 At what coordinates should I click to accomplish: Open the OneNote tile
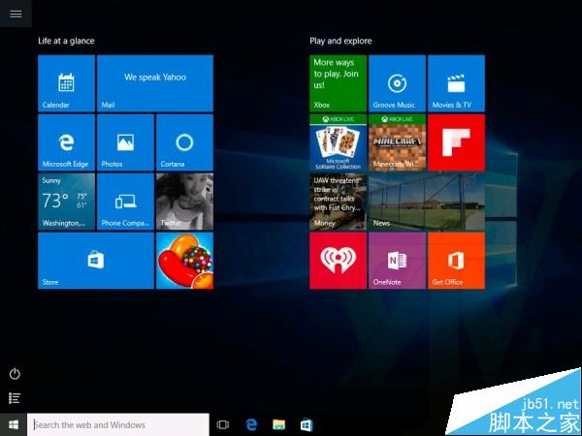click(397, 261)
